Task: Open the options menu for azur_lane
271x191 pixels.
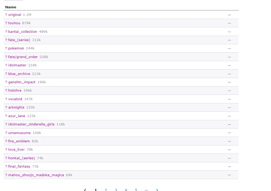Action: [229, 116]
